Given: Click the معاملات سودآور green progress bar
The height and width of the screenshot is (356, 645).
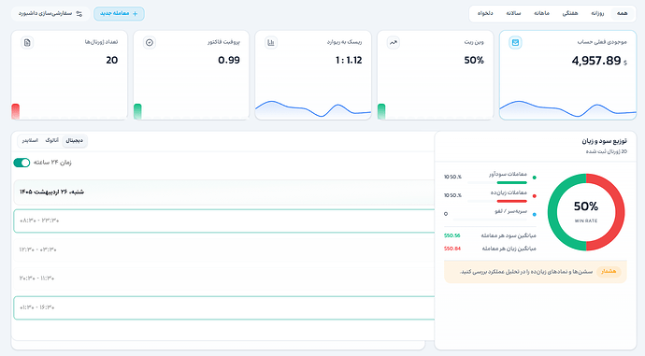Looking at the screenshot, I should (511, 182).
